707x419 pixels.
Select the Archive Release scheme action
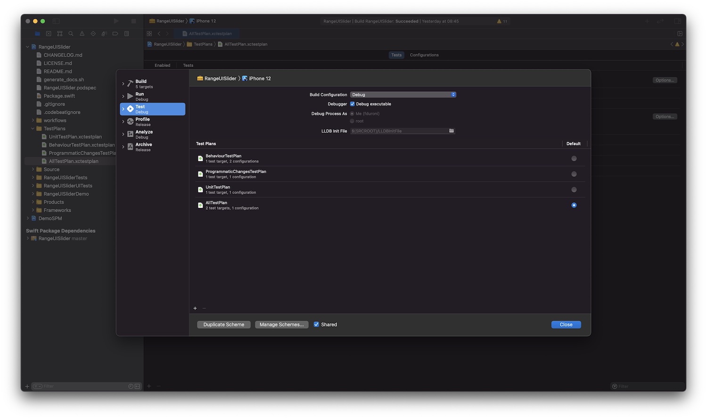click(153, 147)
